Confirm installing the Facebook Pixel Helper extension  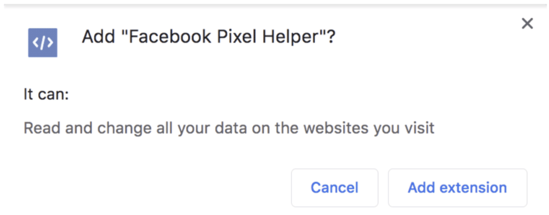pos(457,188)
